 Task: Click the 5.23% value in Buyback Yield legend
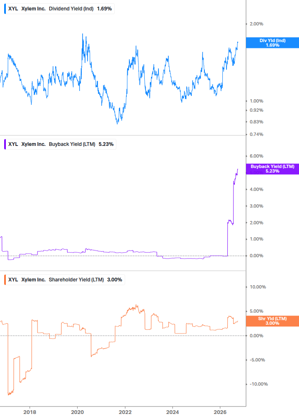pyautogui.click(x=106, y=144)
